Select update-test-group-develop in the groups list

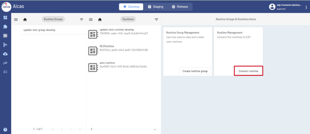coord(39,30)
